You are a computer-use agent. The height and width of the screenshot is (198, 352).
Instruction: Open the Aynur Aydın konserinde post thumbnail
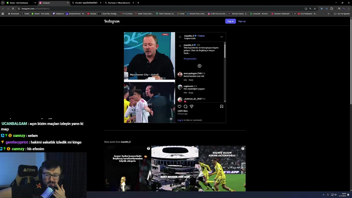128,169
